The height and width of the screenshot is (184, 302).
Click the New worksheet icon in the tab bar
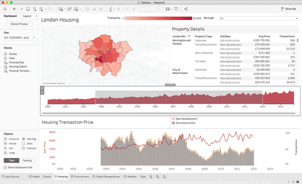(x=151, y=176)
